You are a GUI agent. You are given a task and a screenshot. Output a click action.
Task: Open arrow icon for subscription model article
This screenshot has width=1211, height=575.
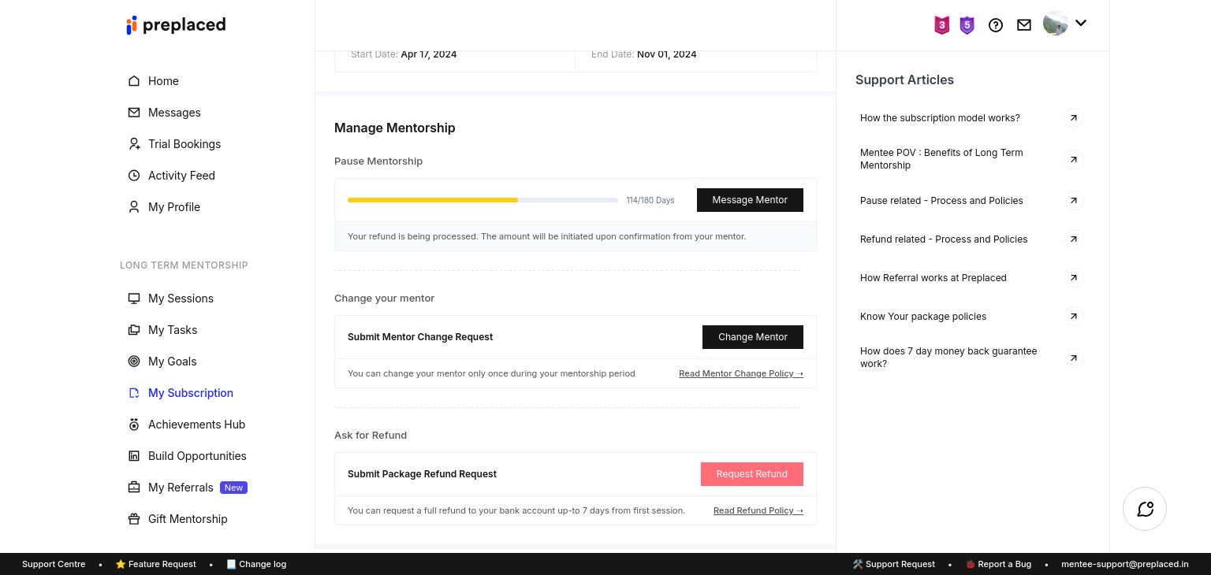(x=1073, y=118)
